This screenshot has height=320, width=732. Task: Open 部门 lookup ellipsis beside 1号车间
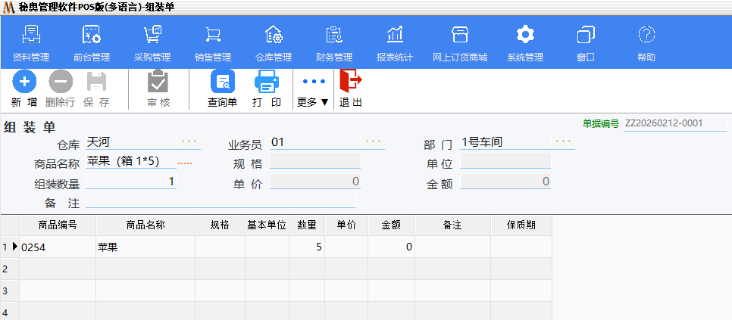click(x=563, y=141)
